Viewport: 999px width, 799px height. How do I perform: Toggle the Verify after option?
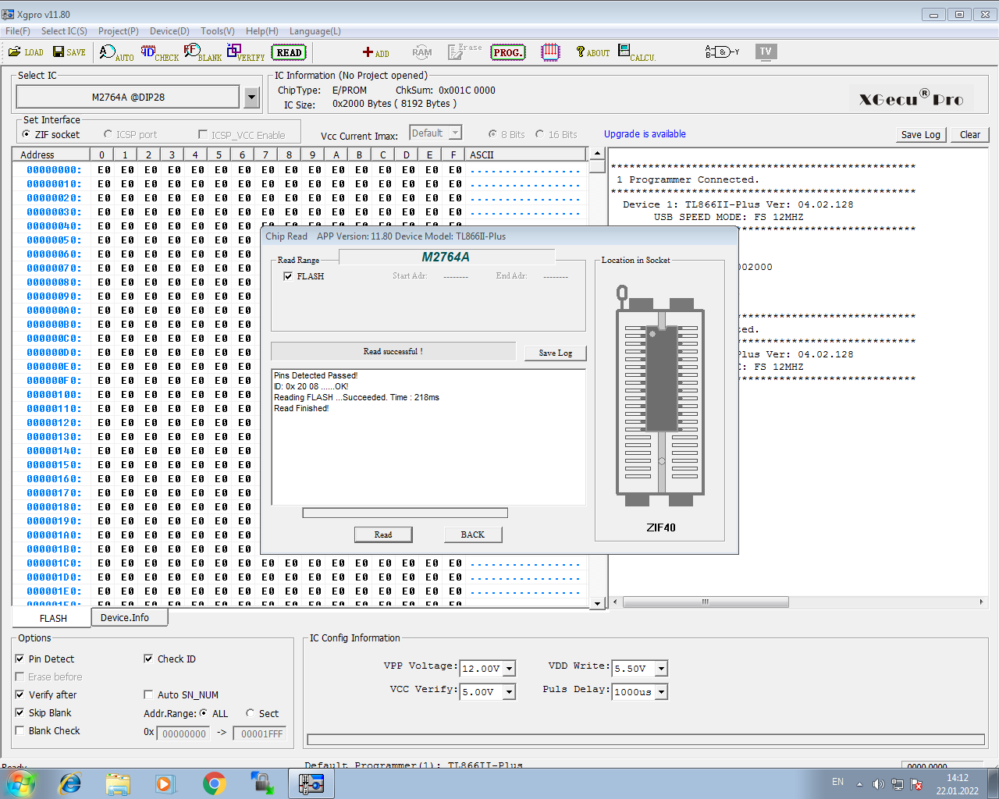tap(20, 694)
